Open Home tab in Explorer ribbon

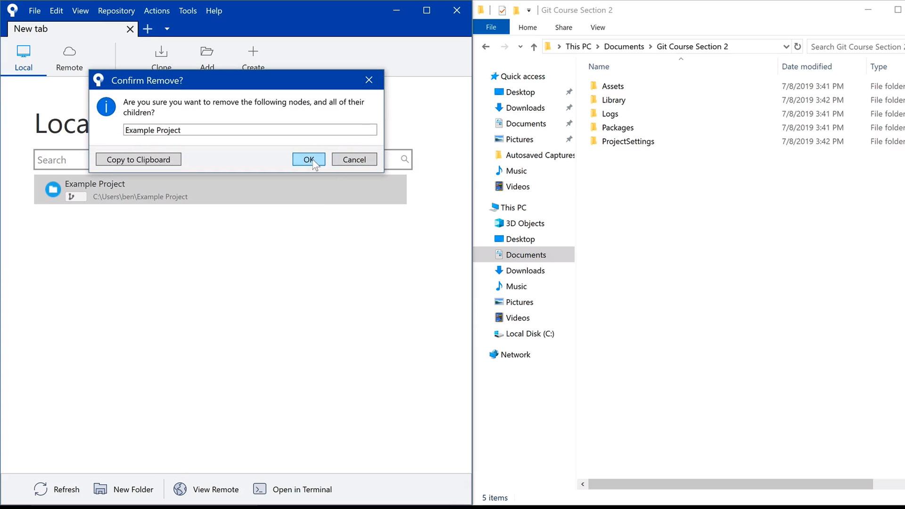(x=527, y=27)
